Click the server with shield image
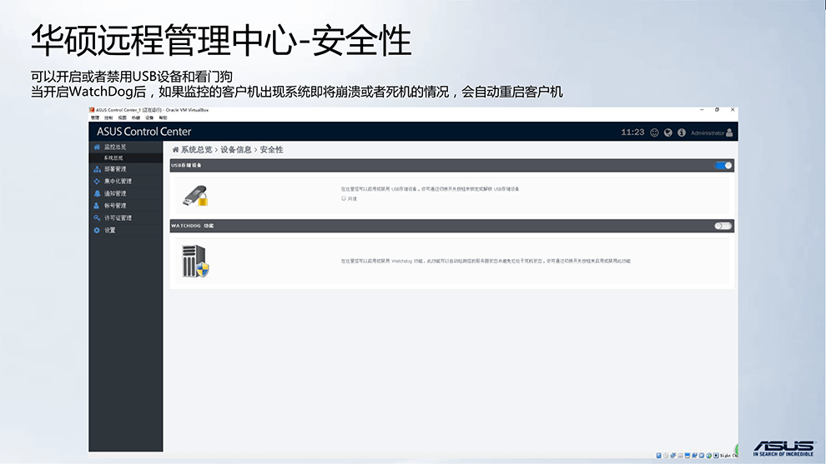 click(x=195, y=261)
